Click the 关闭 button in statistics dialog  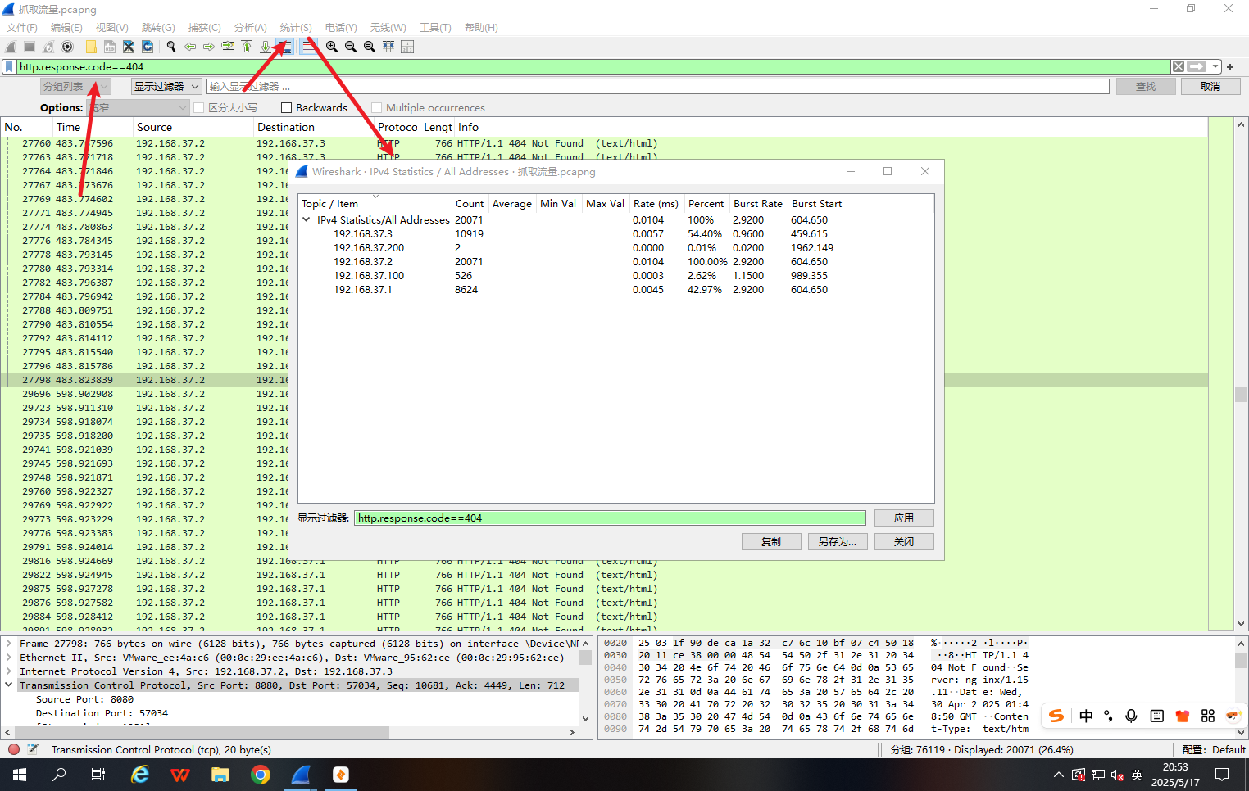(x=904, y=541)
